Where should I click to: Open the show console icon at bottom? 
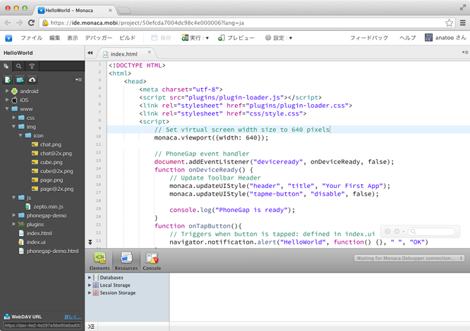91,326
